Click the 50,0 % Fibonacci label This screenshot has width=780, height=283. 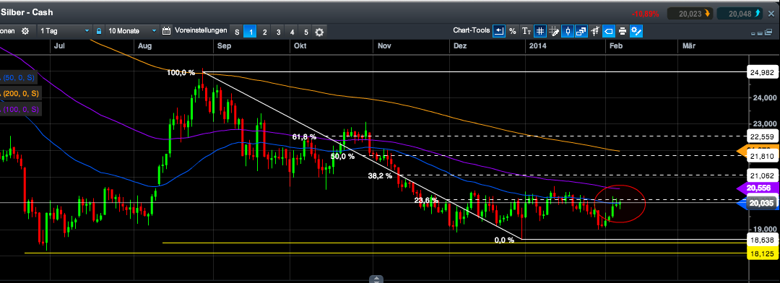[343, 156]
